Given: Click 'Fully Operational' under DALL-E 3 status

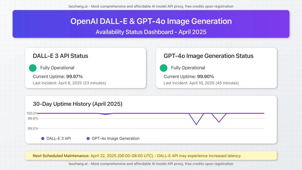Looking at the screenshot, I should [57, 68].
